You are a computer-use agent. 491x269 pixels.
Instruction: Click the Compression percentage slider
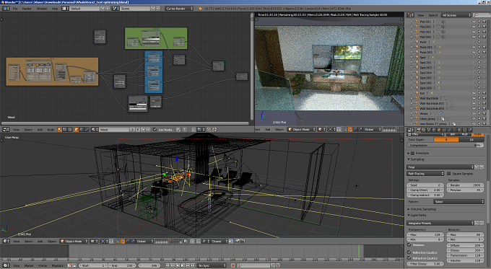(x=445, y=146)
